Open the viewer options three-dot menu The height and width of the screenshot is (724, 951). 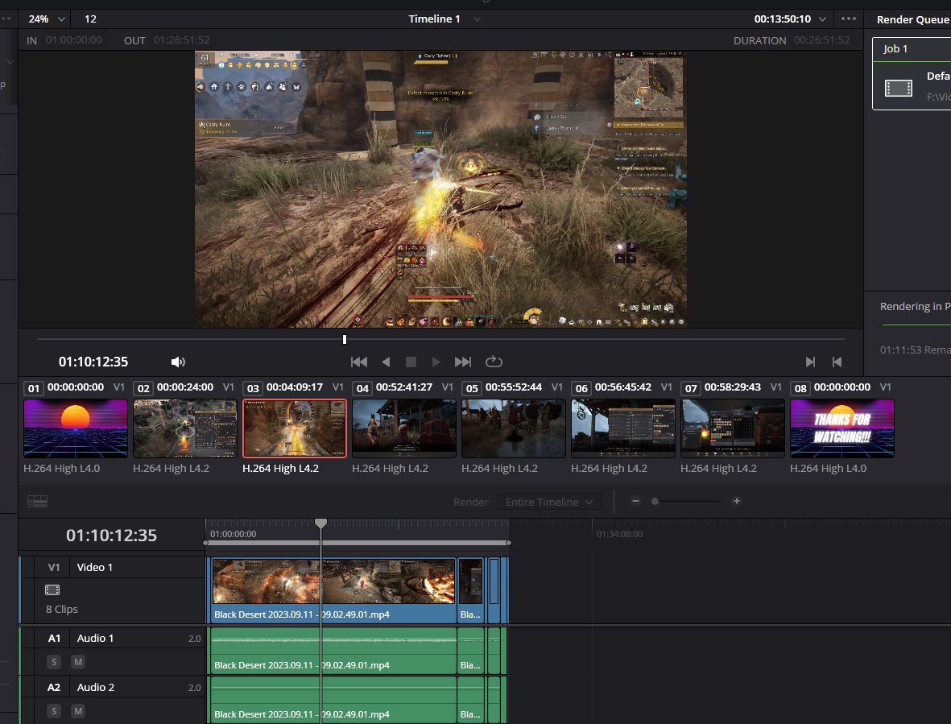[849, 19]
